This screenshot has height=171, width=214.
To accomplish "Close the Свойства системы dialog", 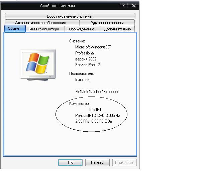I will pos(134,6).
